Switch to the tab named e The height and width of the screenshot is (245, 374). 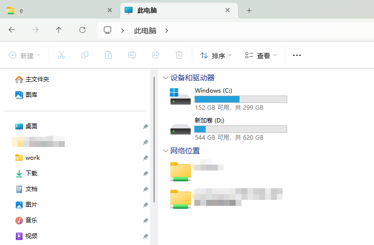point(59,10)
